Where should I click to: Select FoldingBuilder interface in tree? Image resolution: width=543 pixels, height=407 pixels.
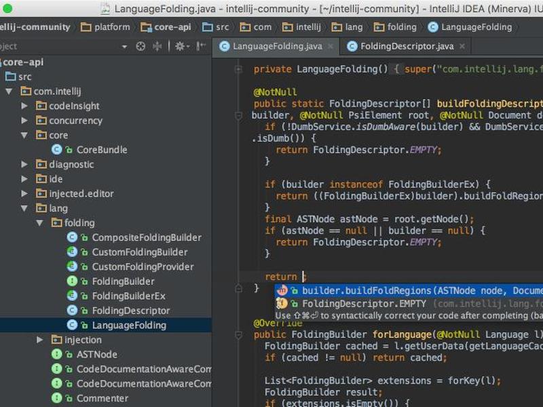tap(123, 282)
